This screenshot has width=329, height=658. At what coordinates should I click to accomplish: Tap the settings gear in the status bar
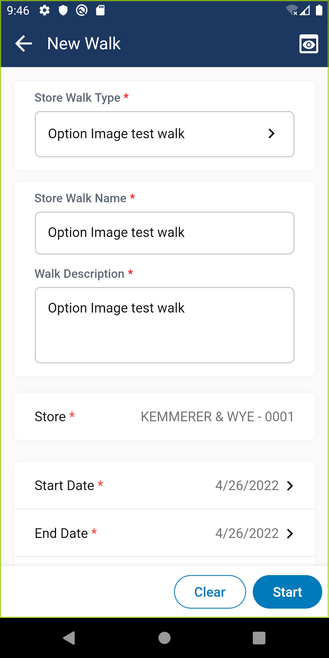point(45,10)
